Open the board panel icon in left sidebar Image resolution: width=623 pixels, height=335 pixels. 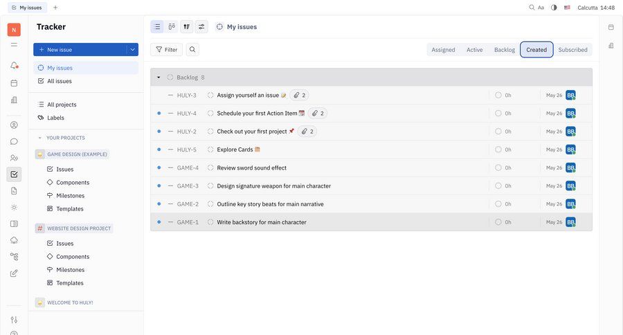point(14,224)
